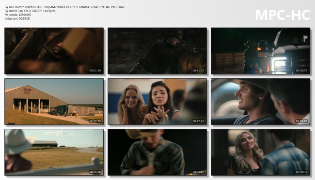Open the dark field thumbnail at 00:11:01
The height and width of the screenshot is (180, 315).
pyautogui.click(x=157, y=51)
